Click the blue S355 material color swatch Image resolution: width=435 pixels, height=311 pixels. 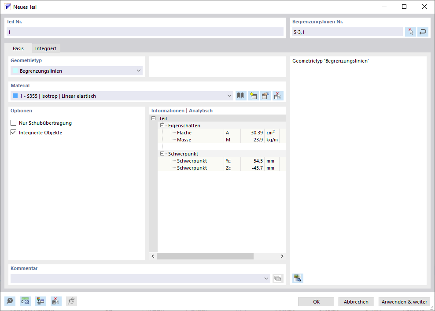(15, 96)
